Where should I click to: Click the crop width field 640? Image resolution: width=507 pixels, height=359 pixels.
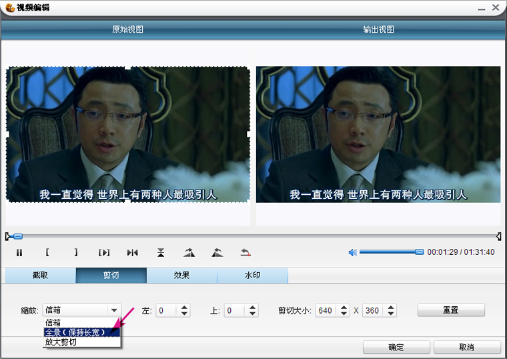pyautogui.click(x=327, y=310)
